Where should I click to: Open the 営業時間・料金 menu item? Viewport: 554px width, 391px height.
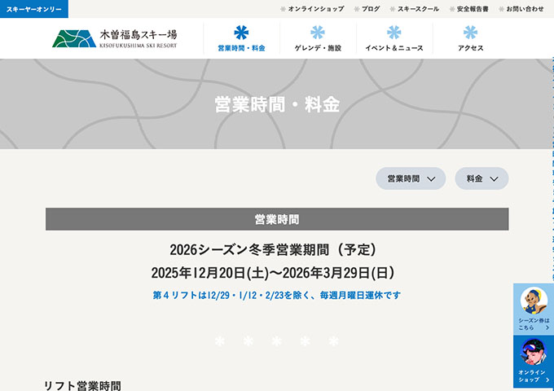(x=241, y=48)
